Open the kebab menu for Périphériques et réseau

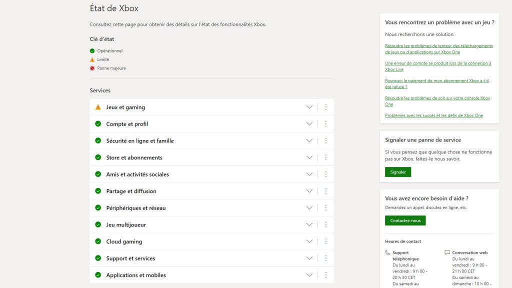326,207
